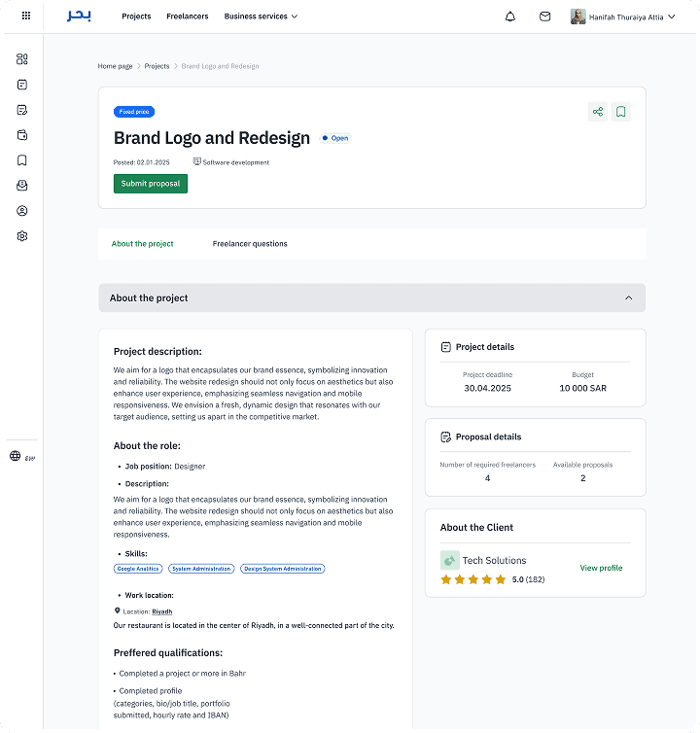
Task: Switch to the Freelancer questions tab
Action: click(x=250, y=244)
